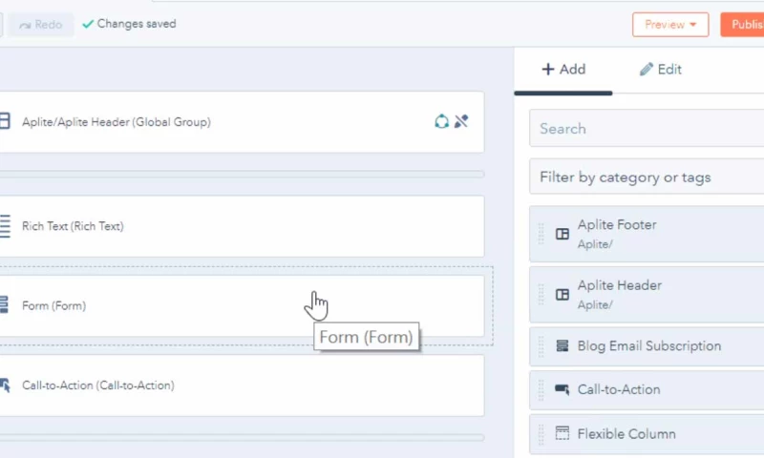Click drag handle of Aplite Header list item
This screenshot has width=764, height=458.
(x=541, y=295)
